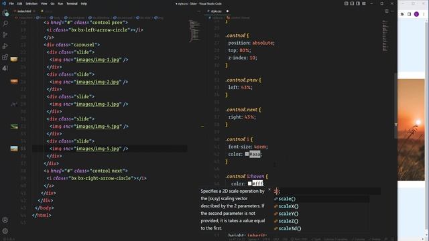
Task: Click img-4.jpg gutter thumbnail preview
Action: (14, 127)
